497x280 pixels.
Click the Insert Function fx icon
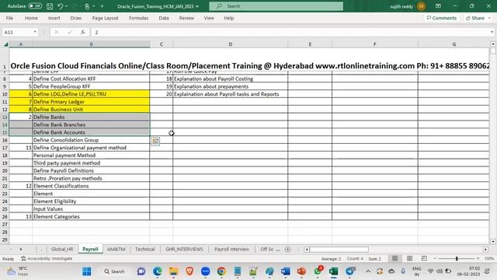point(83,32)
